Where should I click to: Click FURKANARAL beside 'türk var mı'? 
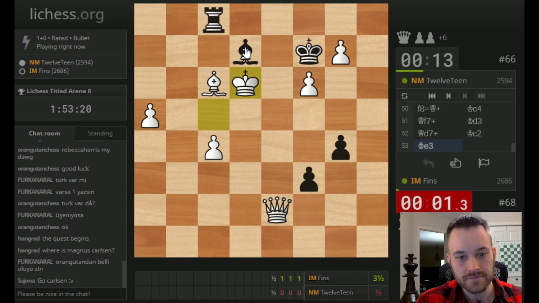tap(35, 180)
